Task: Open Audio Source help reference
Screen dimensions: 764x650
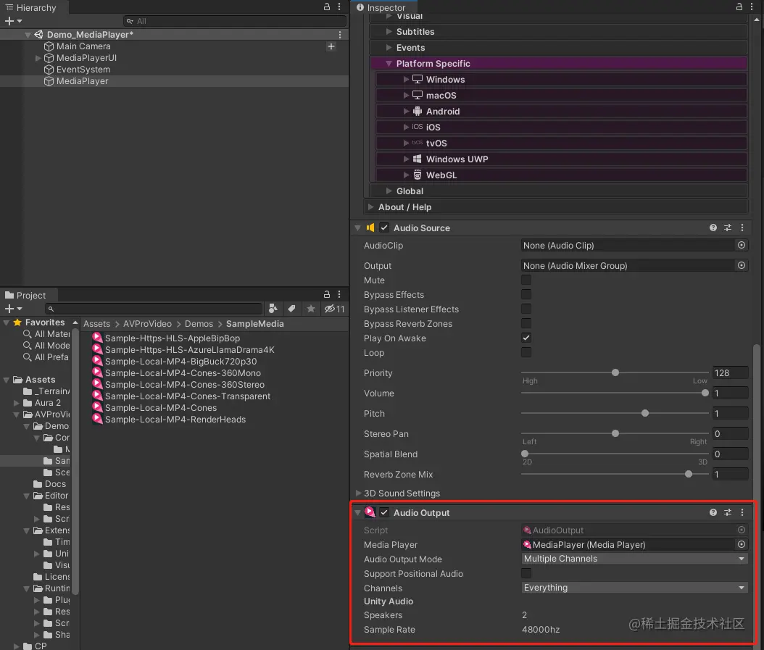Action: pos(713,228)
